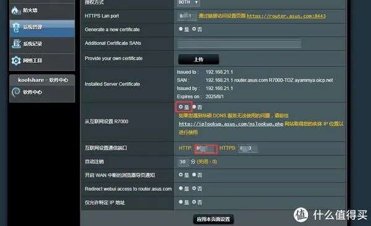Click the system administration gear icon

click(x=16, y=27)
